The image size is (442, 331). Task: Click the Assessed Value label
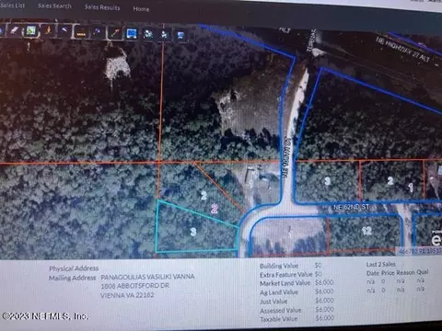tap(281, 311)
